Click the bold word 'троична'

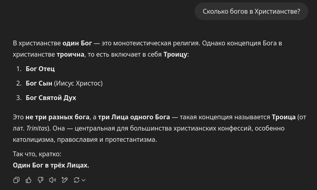(x=70, y=55)
